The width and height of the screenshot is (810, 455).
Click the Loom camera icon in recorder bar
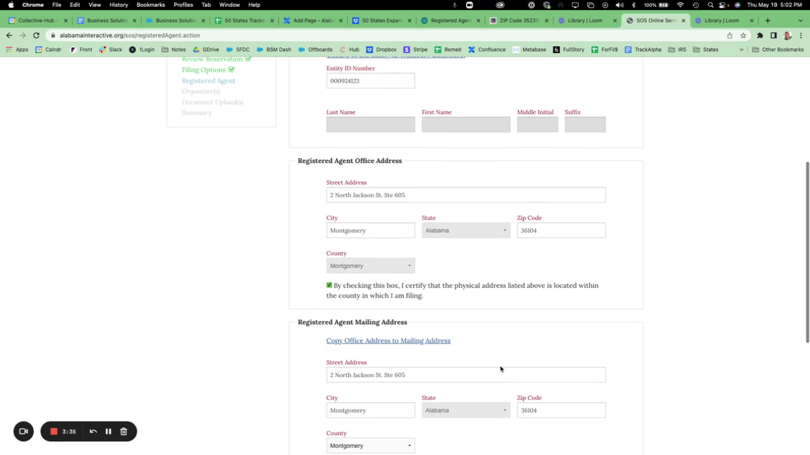click(23, 432)
